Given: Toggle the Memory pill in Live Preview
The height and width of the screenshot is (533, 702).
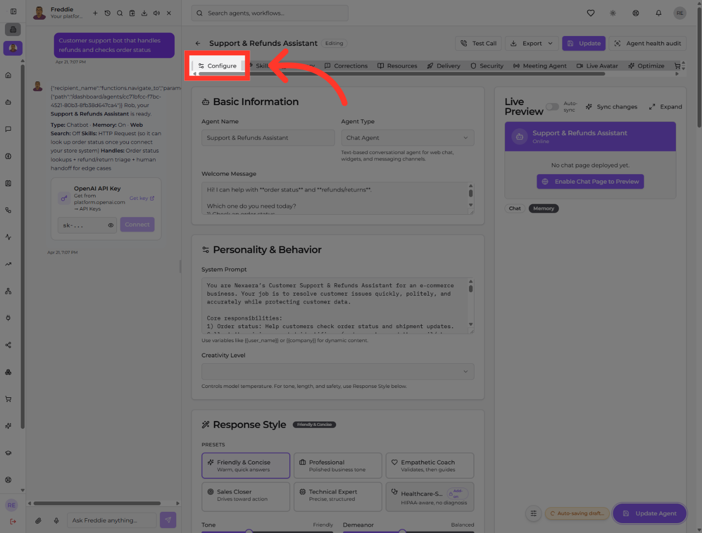Looking at the screenshot, I should (x=544, y=208).
